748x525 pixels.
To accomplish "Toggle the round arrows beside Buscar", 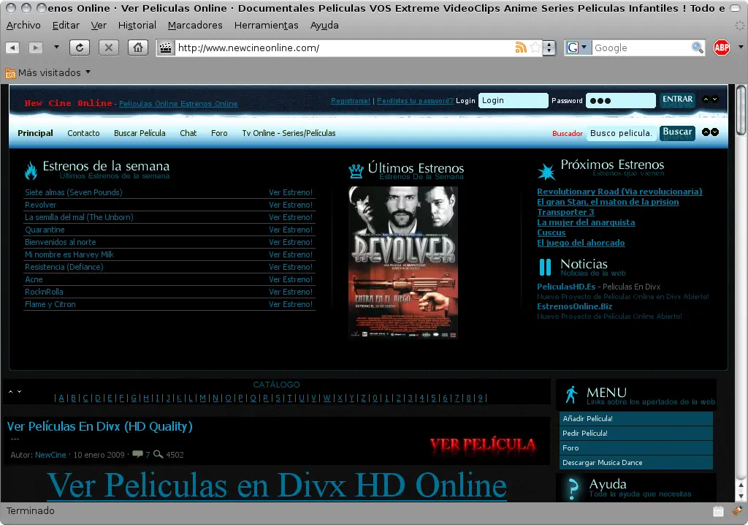I will (710, 132).
